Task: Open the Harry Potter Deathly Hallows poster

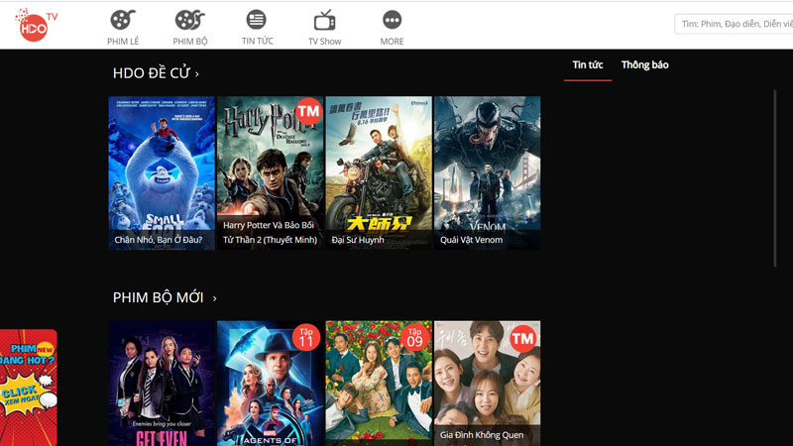Action: click(270, 172)
